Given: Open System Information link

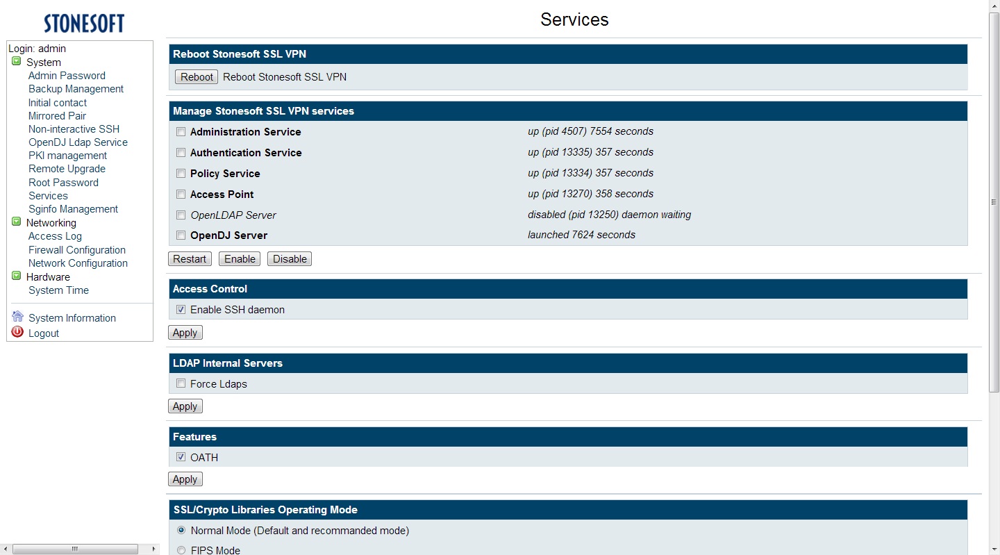Looking at the screenshot, I should click(x=72, y=318).
